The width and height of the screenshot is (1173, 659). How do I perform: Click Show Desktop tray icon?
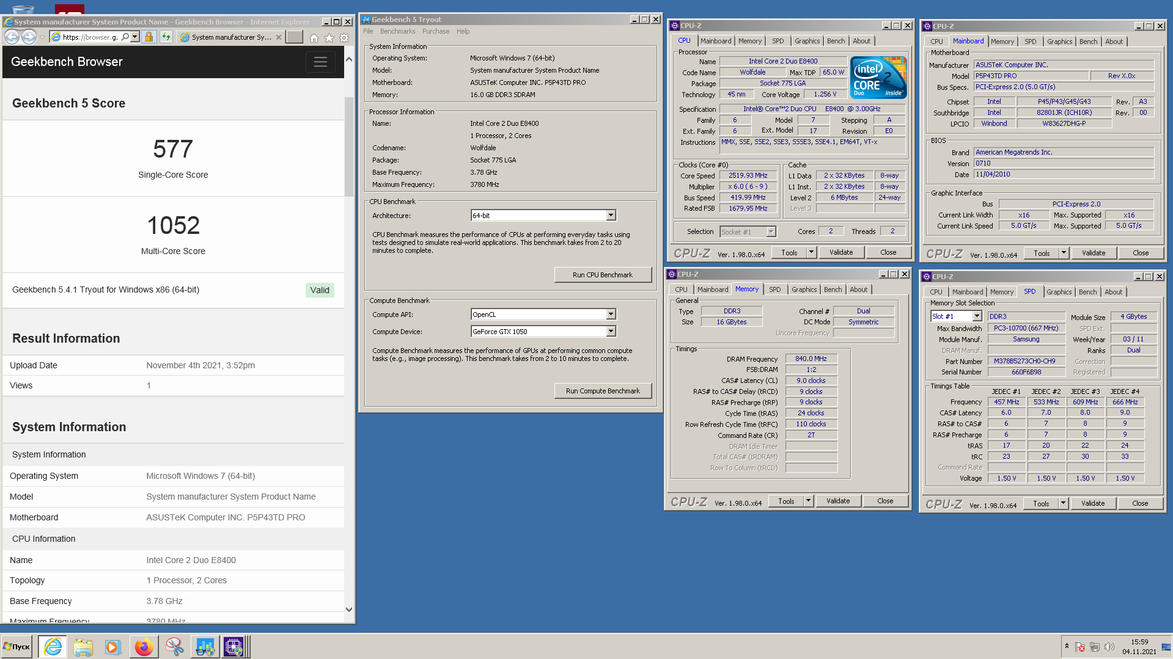1166,647
